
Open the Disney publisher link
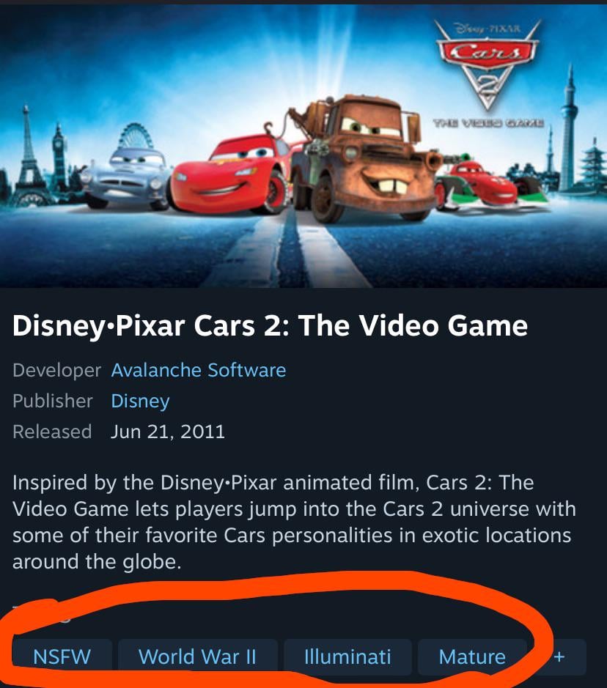(x=140, y=401)
